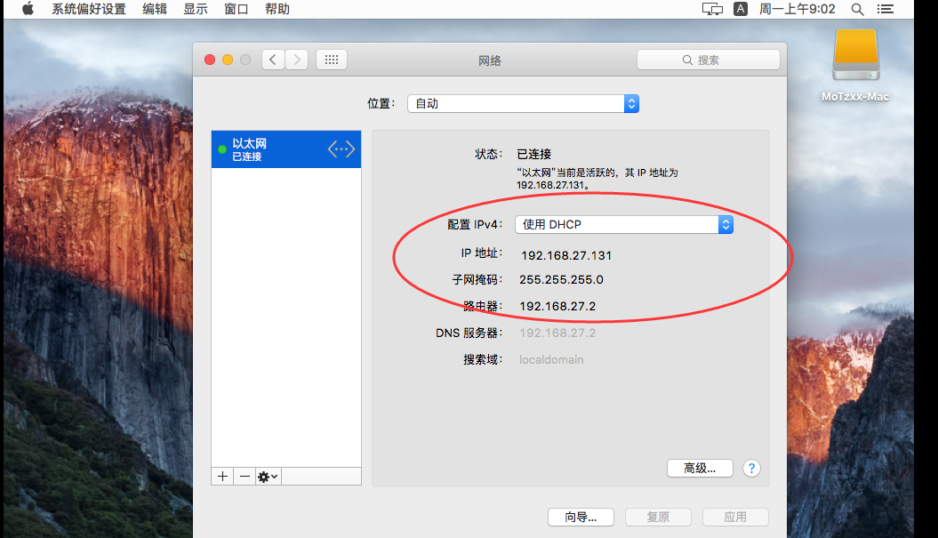The image size is (938, 538).
Task: Click the 搜索 search field
Action: tap(709, 60)
